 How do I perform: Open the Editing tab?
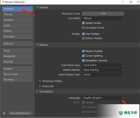pyautogui.click(x=18, y=31)
